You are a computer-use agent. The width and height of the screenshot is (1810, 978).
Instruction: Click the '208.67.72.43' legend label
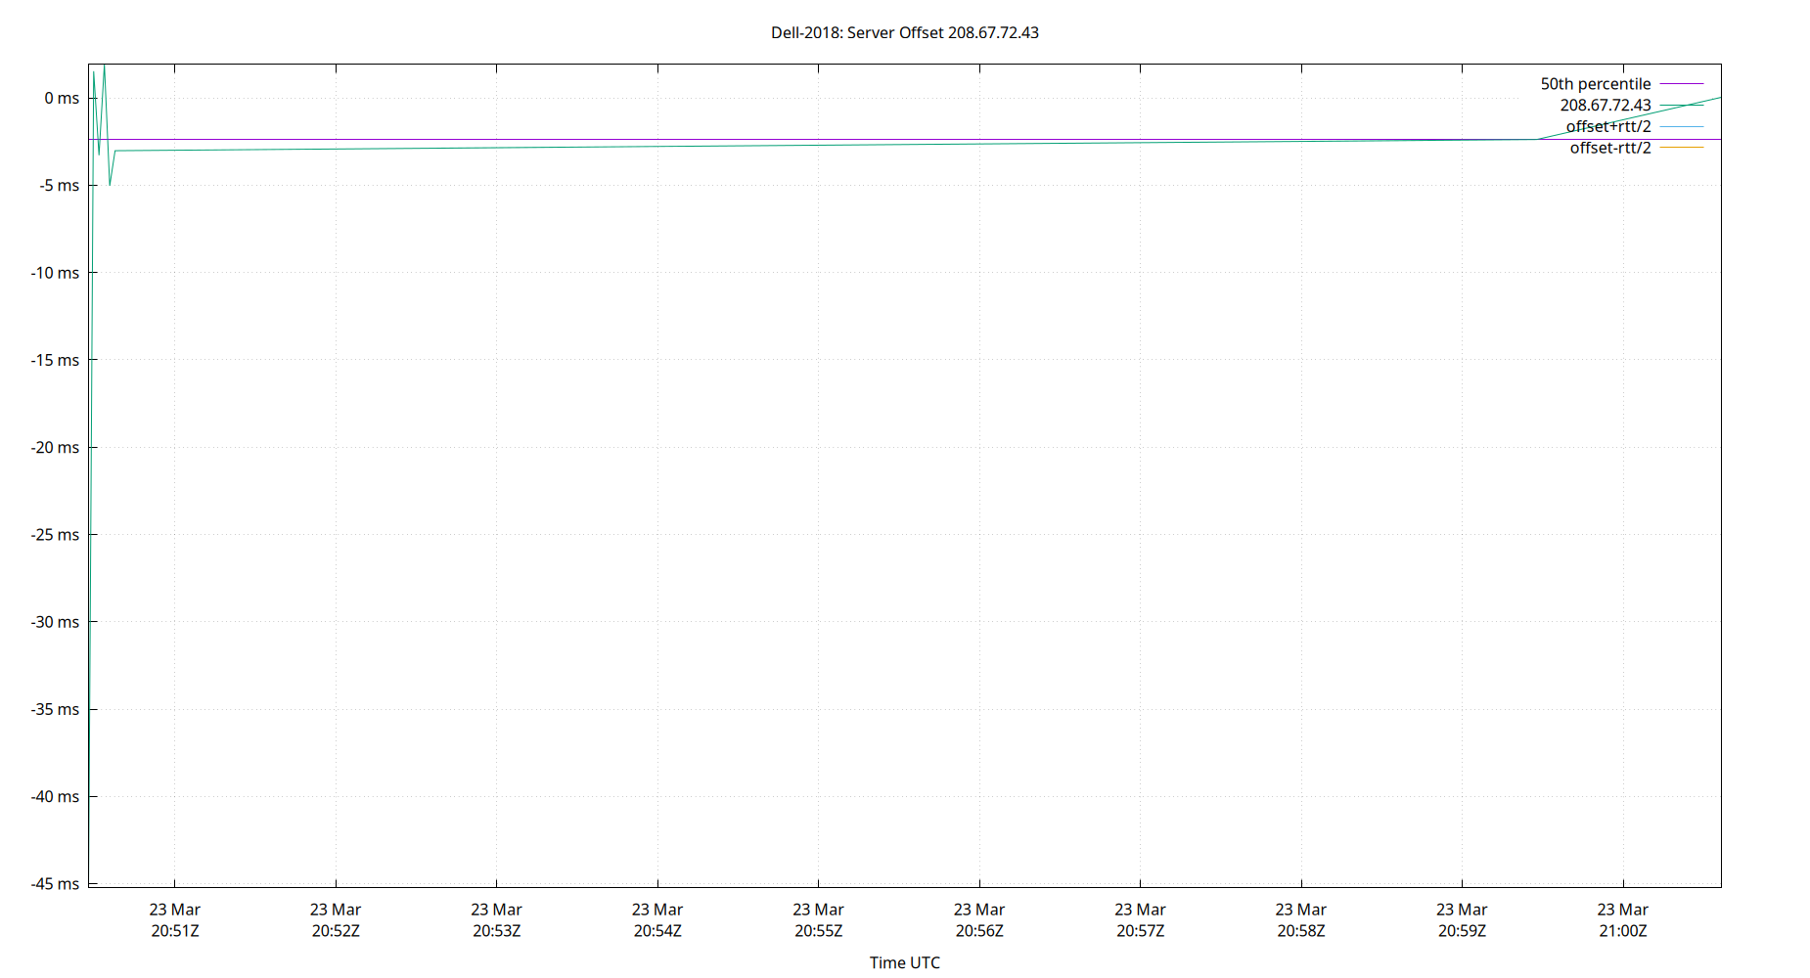(x=1605, y=106)
